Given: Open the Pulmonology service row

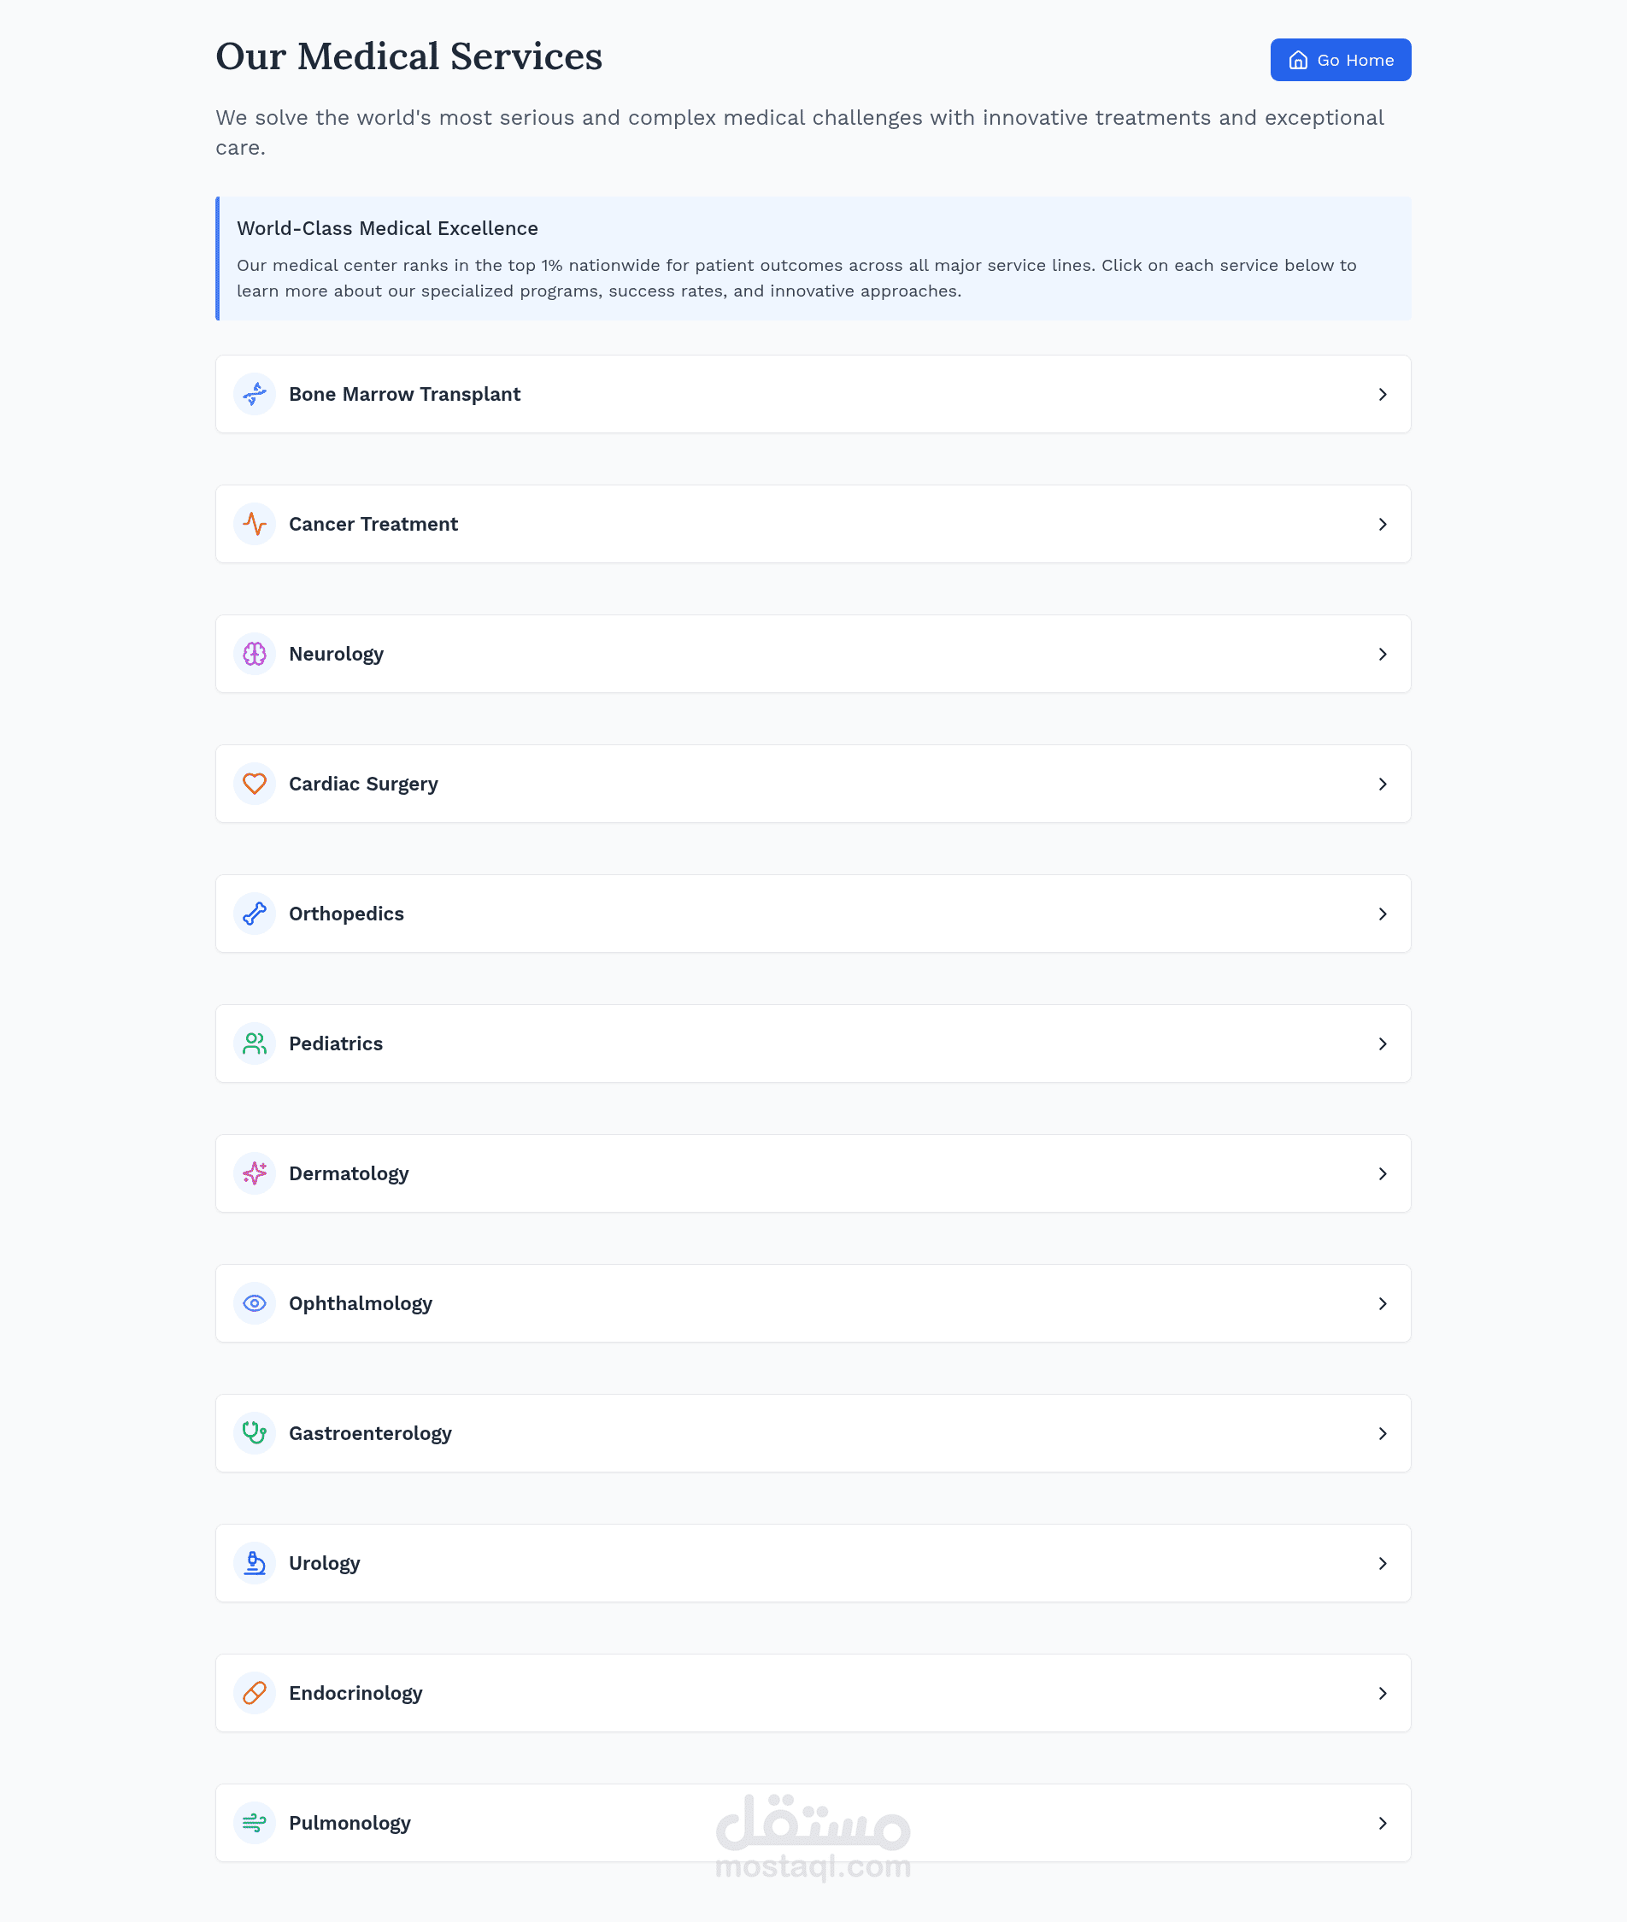Looking at the screenshot, I should (812, 1824).
